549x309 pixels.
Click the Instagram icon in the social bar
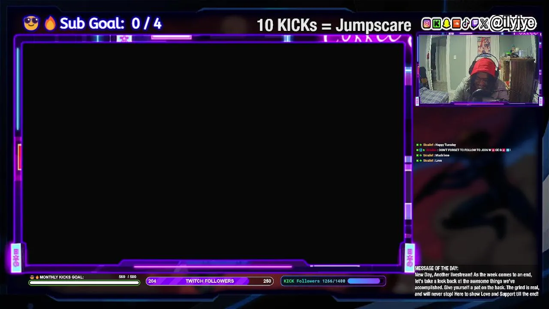[427, 24]
